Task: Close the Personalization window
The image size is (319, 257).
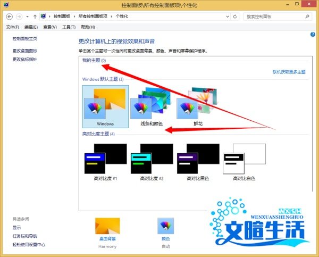Action: point(309,4)
